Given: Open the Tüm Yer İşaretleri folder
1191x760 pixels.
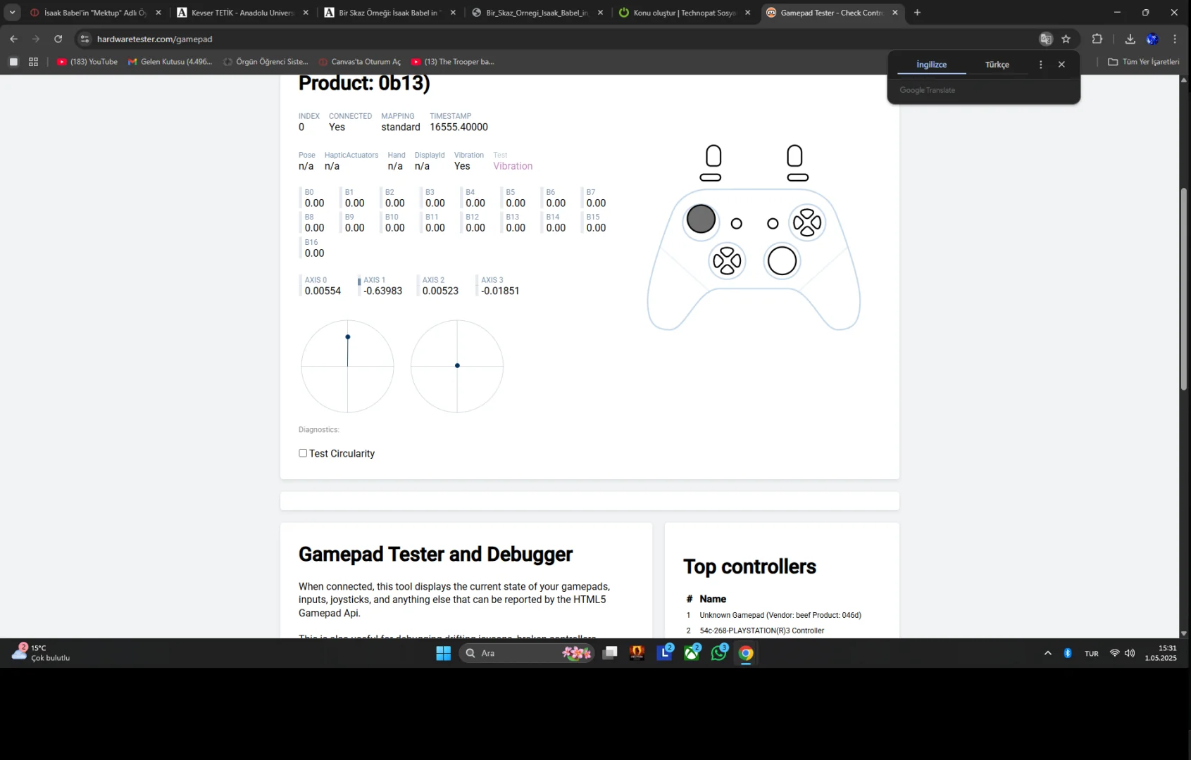Looking at the screenshot, I should point(1143,62).
